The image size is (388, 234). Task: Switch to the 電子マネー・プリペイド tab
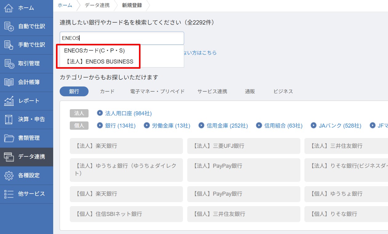coord(157,91)
